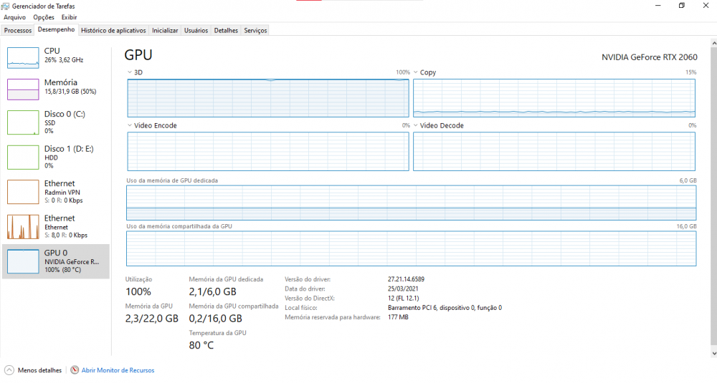This screenshot has height=383, width=717.
Task: Click the Task Manager app icon in title bar
Action: tap(6, 6)
